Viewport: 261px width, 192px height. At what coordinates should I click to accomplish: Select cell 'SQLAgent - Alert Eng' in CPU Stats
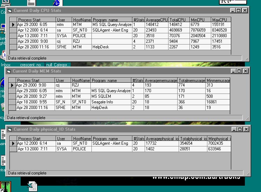click(112, 30)
